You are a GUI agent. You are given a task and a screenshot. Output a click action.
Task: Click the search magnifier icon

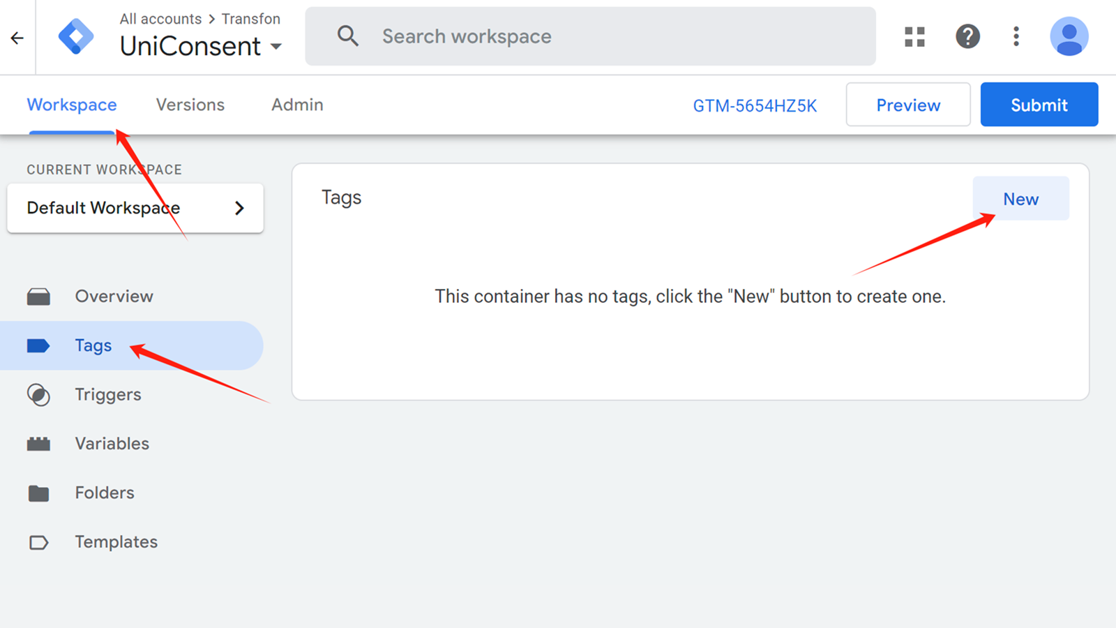(348, 36)
